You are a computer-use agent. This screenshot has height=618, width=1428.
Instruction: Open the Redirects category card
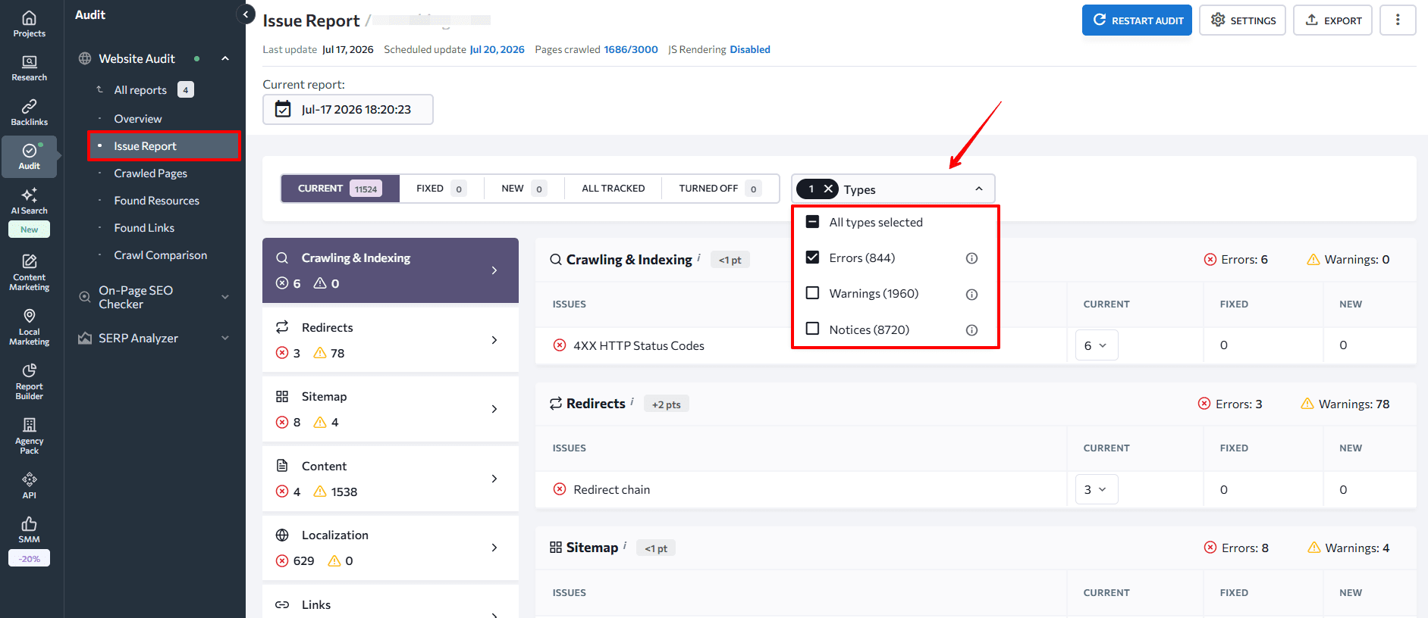[391, 339]
